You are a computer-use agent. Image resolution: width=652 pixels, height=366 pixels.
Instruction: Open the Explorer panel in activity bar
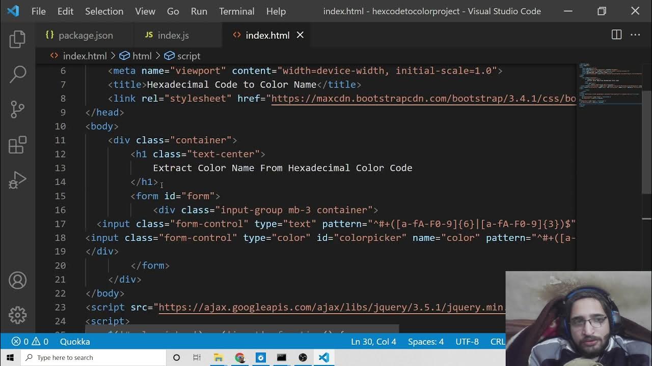pyautogui.click(x=17, y=39)
